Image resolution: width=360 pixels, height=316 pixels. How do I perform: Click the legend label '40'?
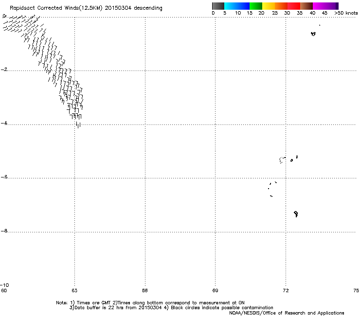312,13
